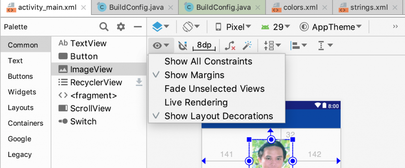Click the clear all constraints icon
Viewport: 405px width, 168px height.
click(230, 46)
